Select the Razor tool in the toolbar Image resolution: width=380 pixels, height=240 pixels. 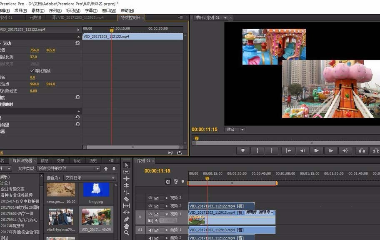tap(127, 199)
